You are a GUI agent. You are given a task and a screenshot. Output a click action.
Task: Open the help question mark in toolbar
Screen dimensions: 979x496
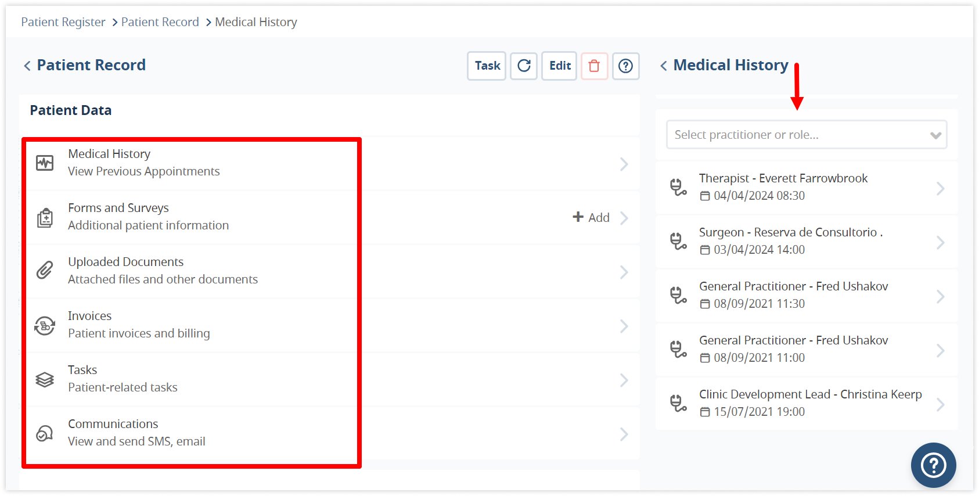[625, 66]
